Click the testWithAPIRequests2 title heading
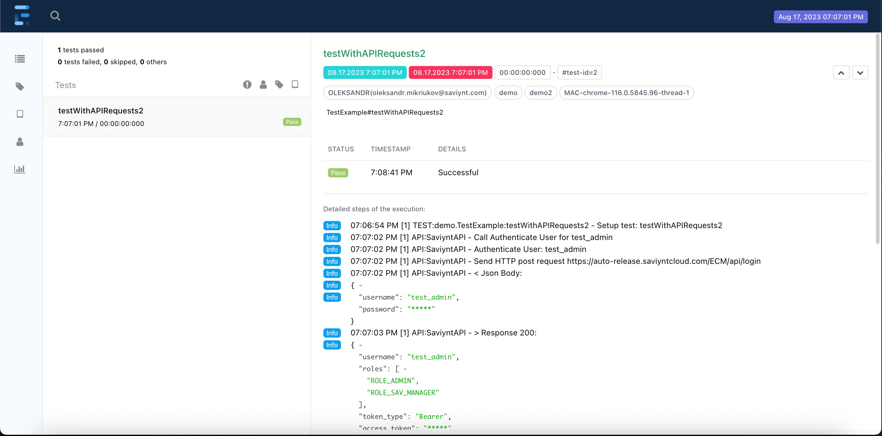The image size is (882, 436). pyautogui.click(x=374, y=53)
